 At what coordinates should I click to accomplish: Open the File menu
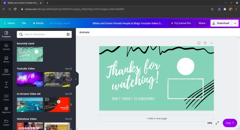[x=24, y=23]
